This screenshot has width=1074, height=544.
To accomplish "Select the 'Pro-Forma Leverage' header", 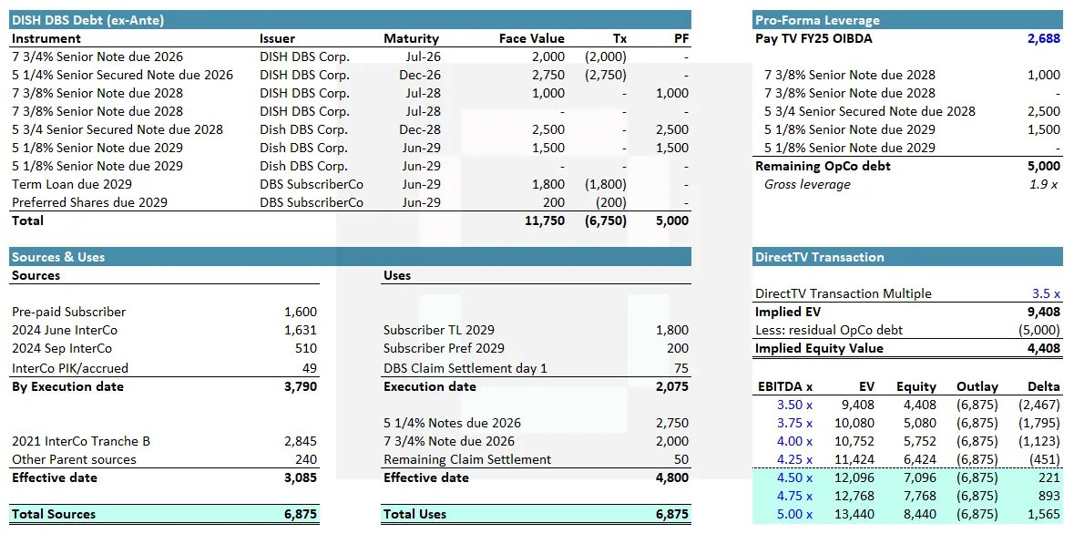I will pos(907,20).
